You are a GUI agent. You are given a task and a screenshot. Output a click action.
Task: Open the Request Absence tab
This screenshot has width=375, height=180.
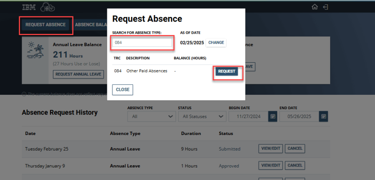(45, 25)
